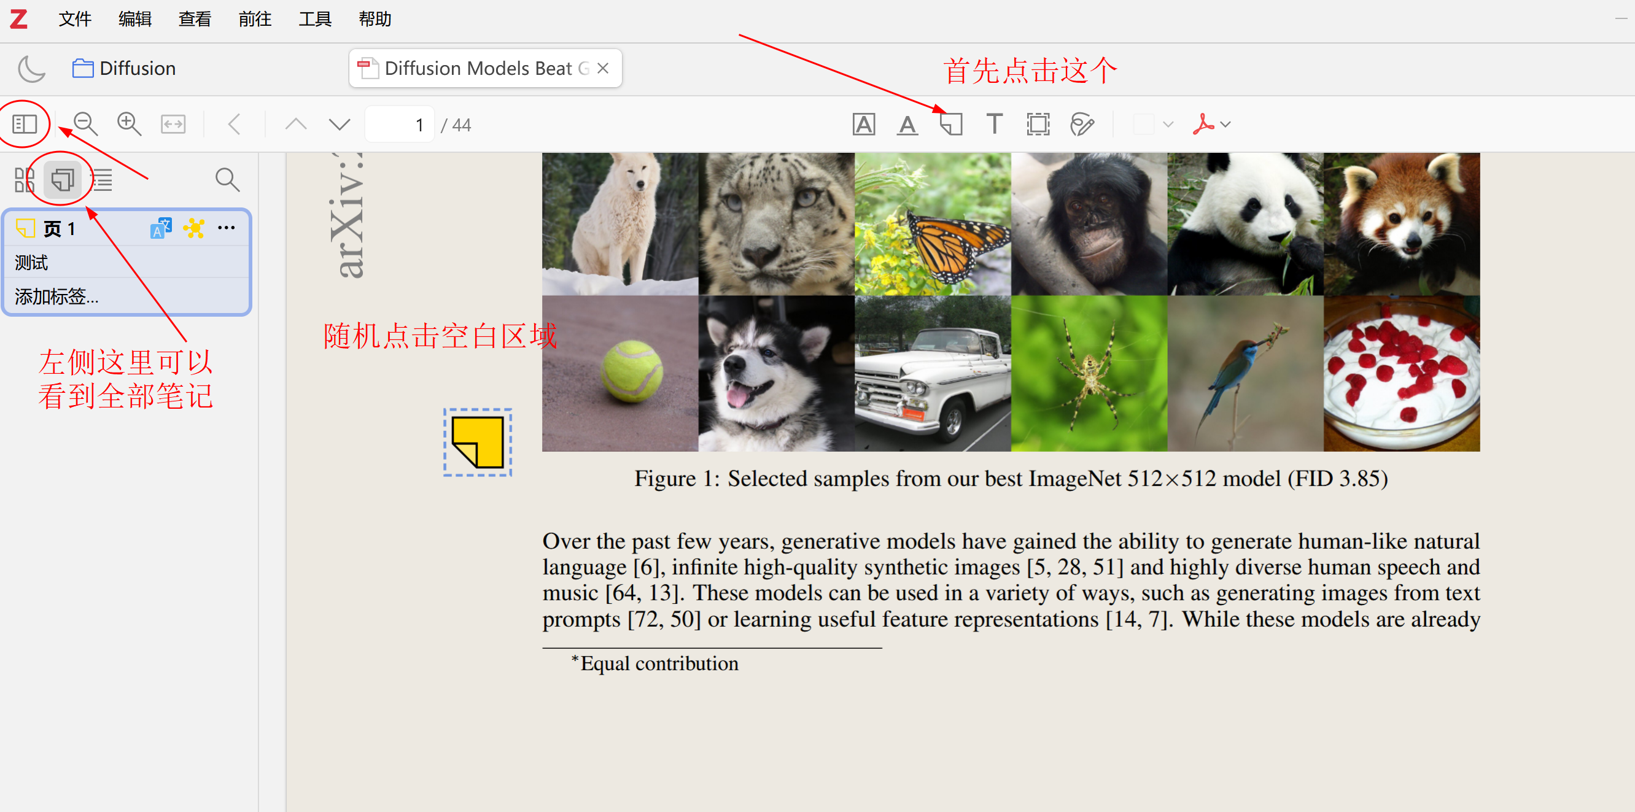This screenshot has width=1635, height=812.
Task: Close the Diffusion Models Beat tab
Action: coord(603,68)
